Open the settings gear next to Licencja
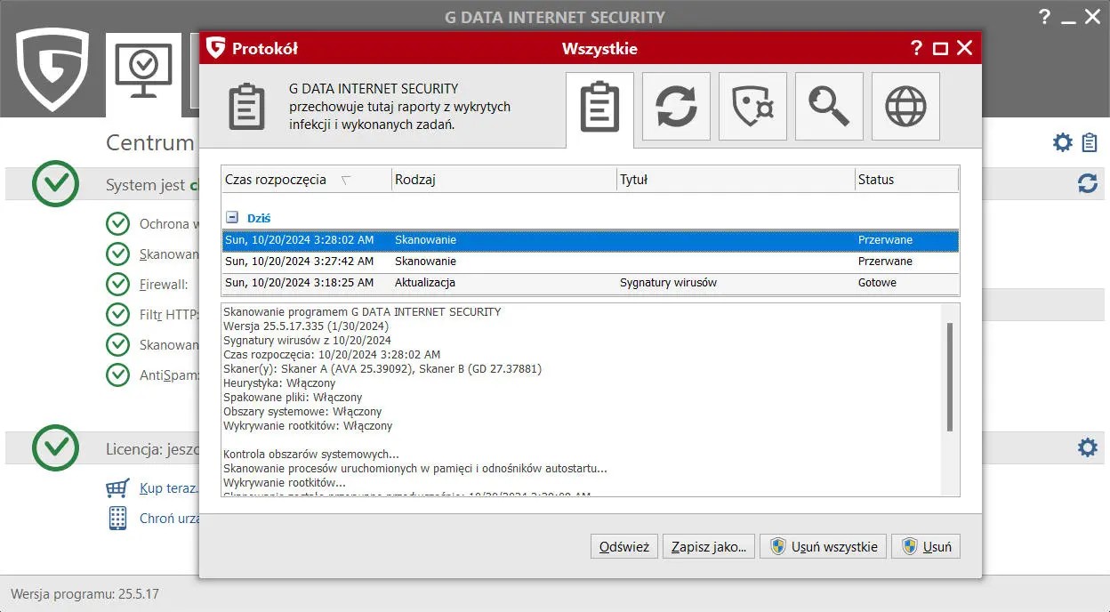 coord(1087,447)
